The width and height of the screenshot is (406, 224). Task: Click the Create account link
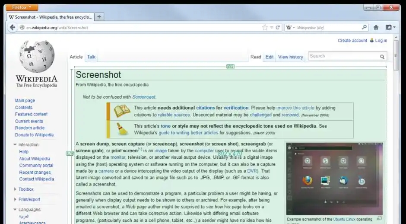coord(352,41)
